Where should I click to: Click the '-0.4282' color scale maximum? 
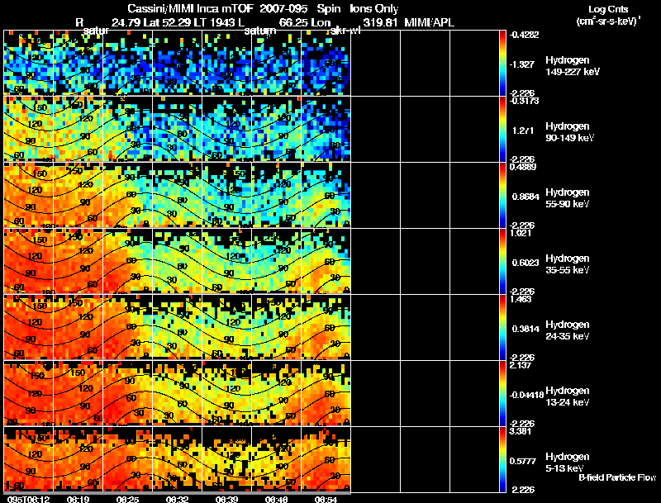pos(524,35)
